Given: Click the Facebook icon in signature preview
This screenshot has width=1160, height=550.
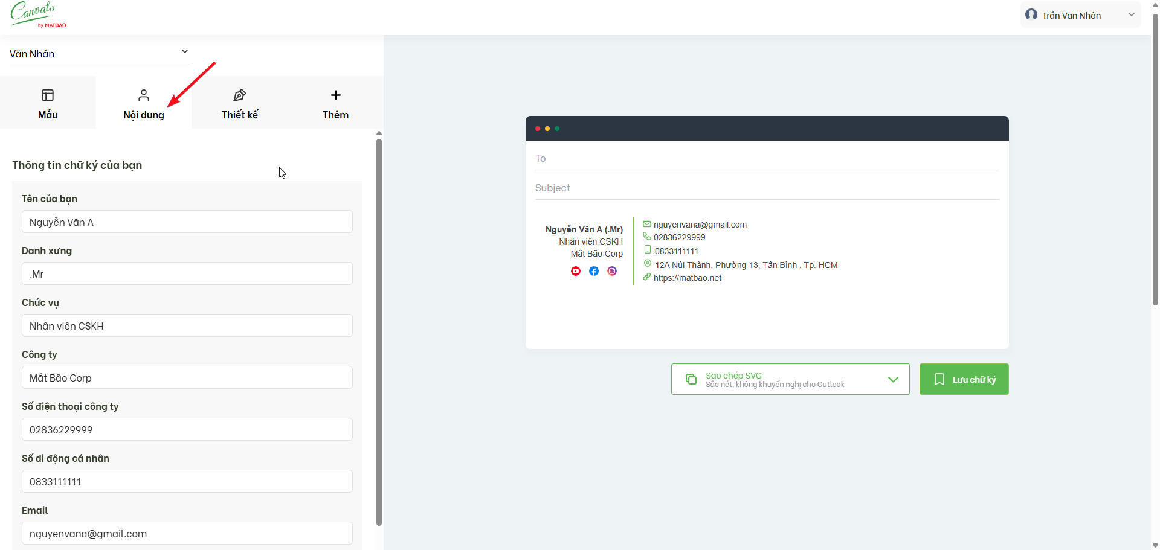Looking at the screenshot, I should tap(594, 271).
